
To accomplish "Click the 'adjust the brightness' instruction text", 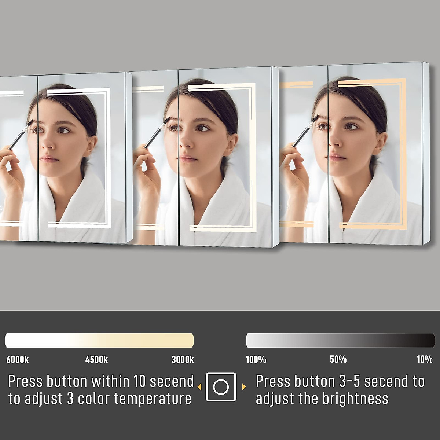I will coord(322,399).
